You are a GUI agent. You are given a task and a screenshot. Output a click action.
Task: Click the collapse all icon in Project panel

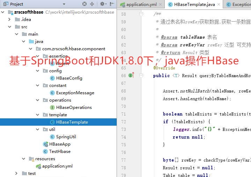click(92, 4)
